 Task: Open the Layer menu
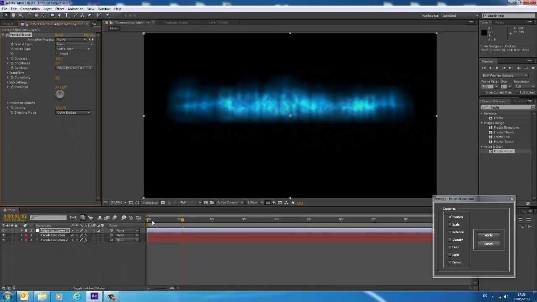click(x=47, y=9)
